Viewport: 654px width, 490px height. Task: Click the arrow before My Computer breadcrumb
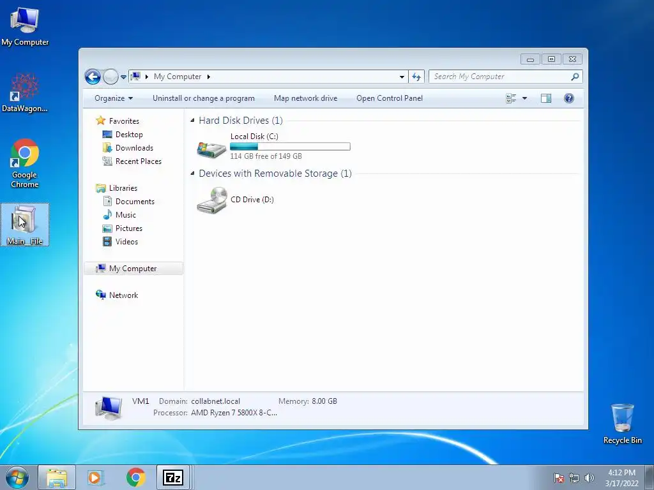(147, 77)
